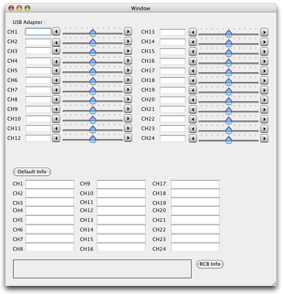Image resolution: width=283 pixels, height=294 pixels.
Task: Increase CH11 with right arrow button
Action: [x=128, y=128]
